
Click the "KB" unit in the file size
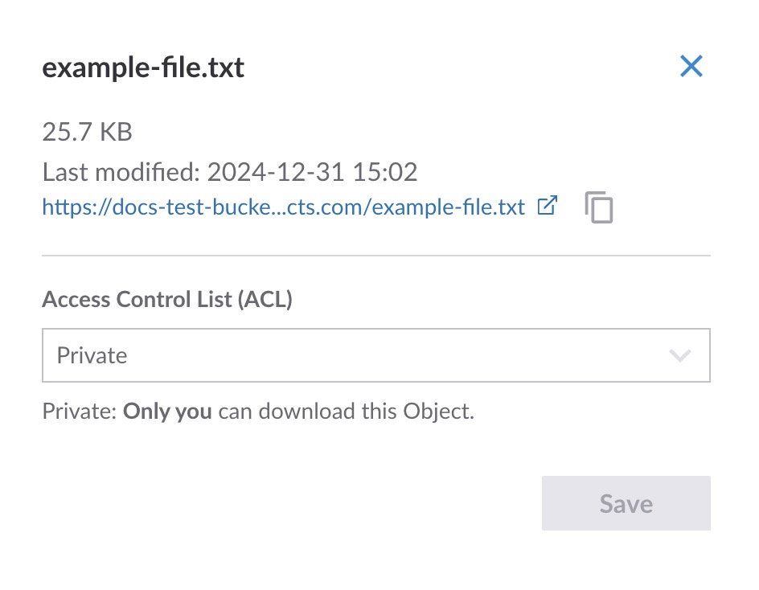click(x=116, y=132)
